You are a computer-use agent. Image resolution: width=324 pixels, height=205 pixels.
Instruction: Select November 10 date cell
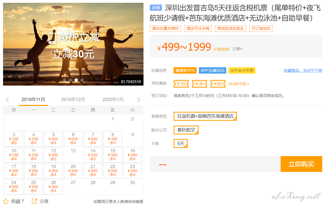coord(14,155)
